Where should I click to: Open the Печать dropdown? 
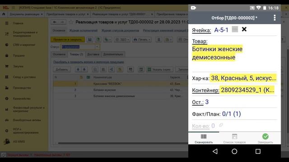[142, 40]
